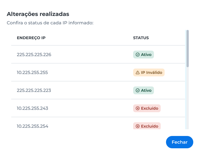
Task: Click the X circle icon for 10.225.255.243
Action: 138,108
